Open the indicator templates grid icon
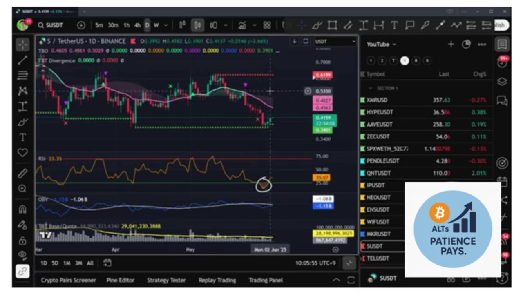523x294 pixels. (267, 25)
